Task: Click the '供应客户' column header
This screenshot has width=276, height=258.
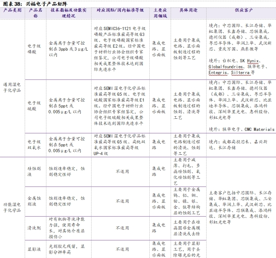Action: click(244, 10)
